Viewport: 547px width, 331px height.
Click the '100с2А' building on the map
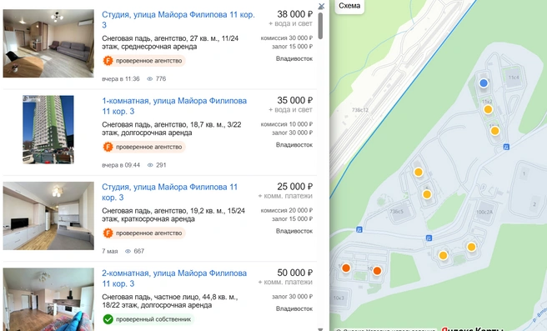484,212
